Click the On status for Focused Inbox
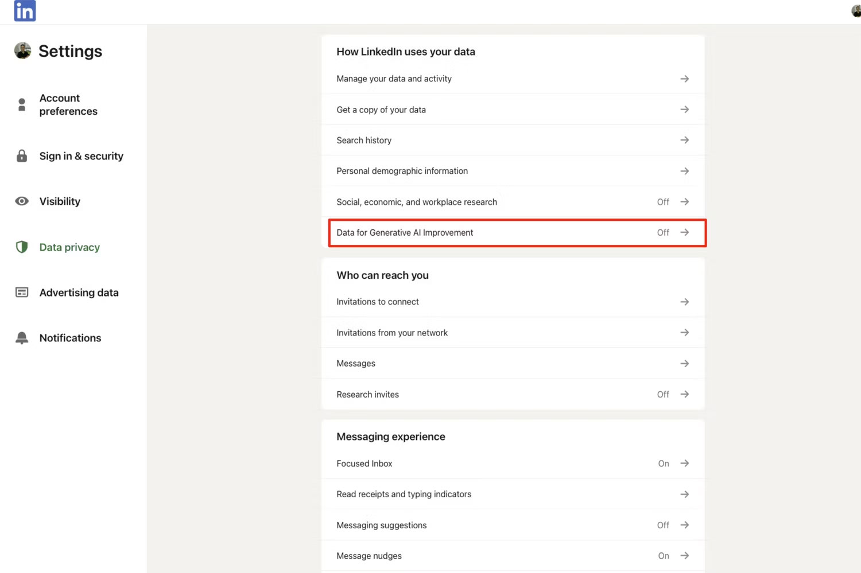The width and height of the screenshot is (861, 573). [x=664, y=463]
